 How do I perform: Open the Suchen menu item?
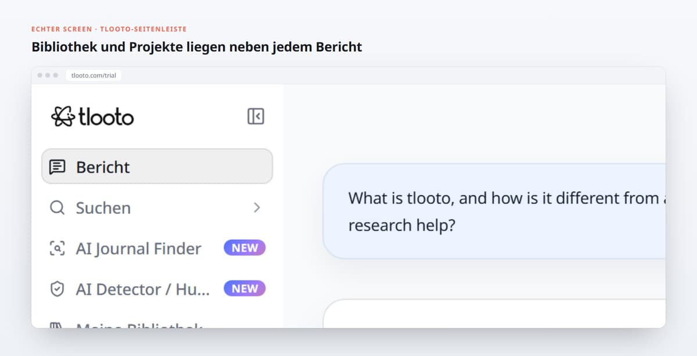tap(157, 207)
